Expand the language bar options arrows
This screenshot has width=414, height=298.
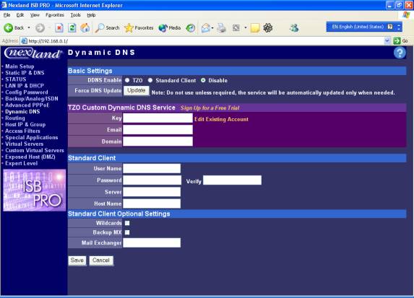pyautogui.click(x=399, y=27)
